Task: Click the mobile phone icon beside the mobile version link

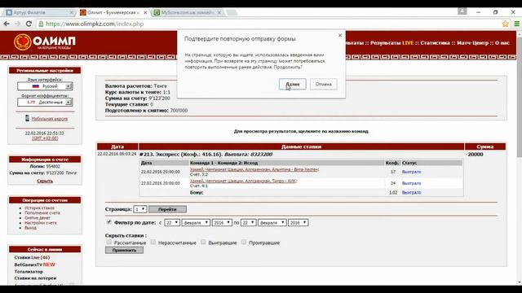Action: (27, 118)
